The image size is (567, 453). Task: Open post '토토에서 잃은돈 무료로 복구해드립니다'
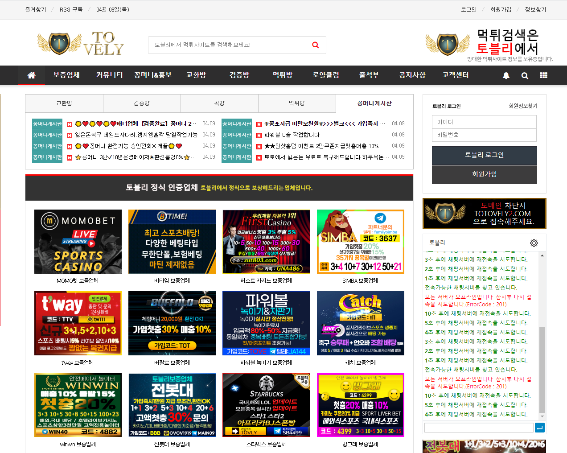pos(327,157)
